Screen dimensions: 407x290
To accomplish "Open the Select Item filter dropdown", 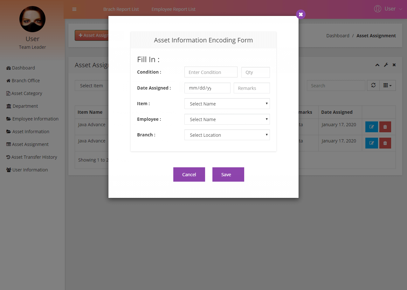I will [92, 85].
